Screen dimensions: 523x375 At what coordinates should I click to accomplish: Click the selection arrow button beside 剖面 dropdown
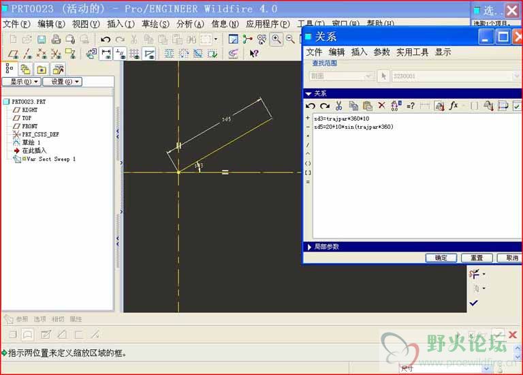tap(383, 76)
